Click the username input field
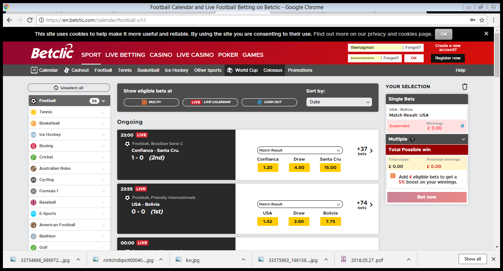This screenshot has height=271, width=503. (x=375, y=47)
